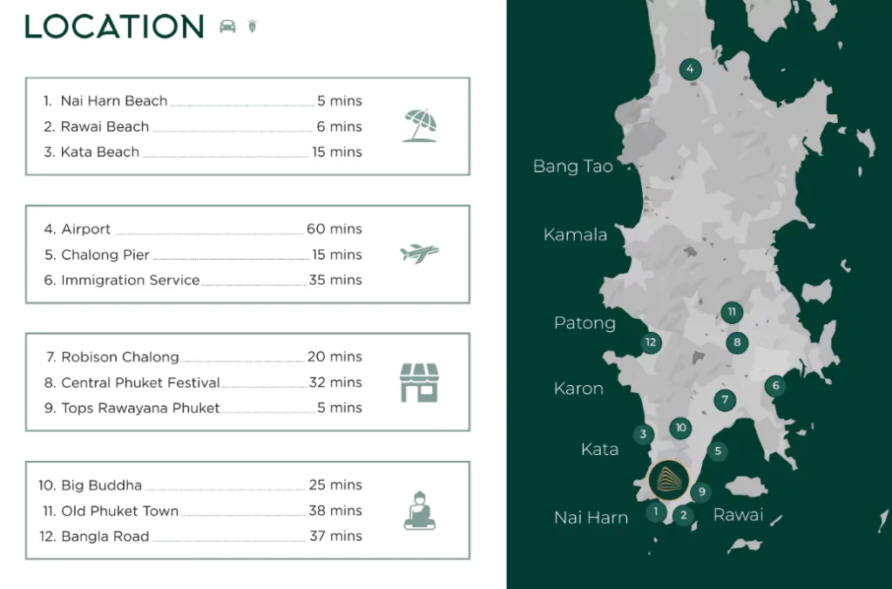This screenshot has width=892, height=589.
Task: Select map marker 1 at Nai Harn
Action: [x=655, y=512]
